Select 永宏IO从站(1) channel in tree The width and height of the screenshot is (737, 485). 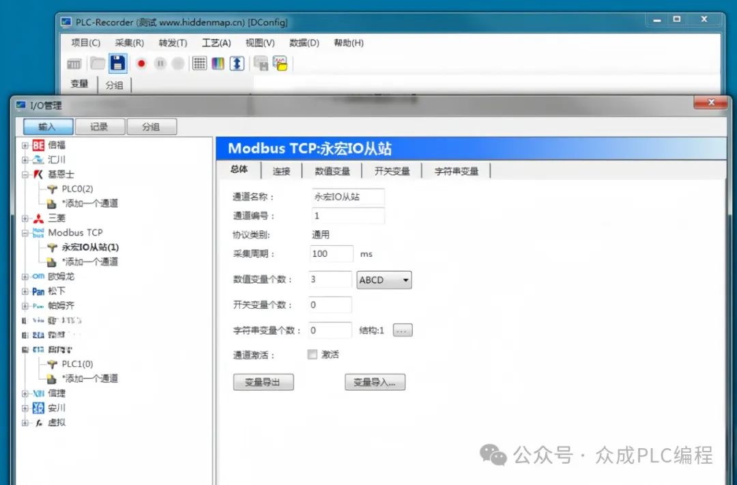coord(90,247)
